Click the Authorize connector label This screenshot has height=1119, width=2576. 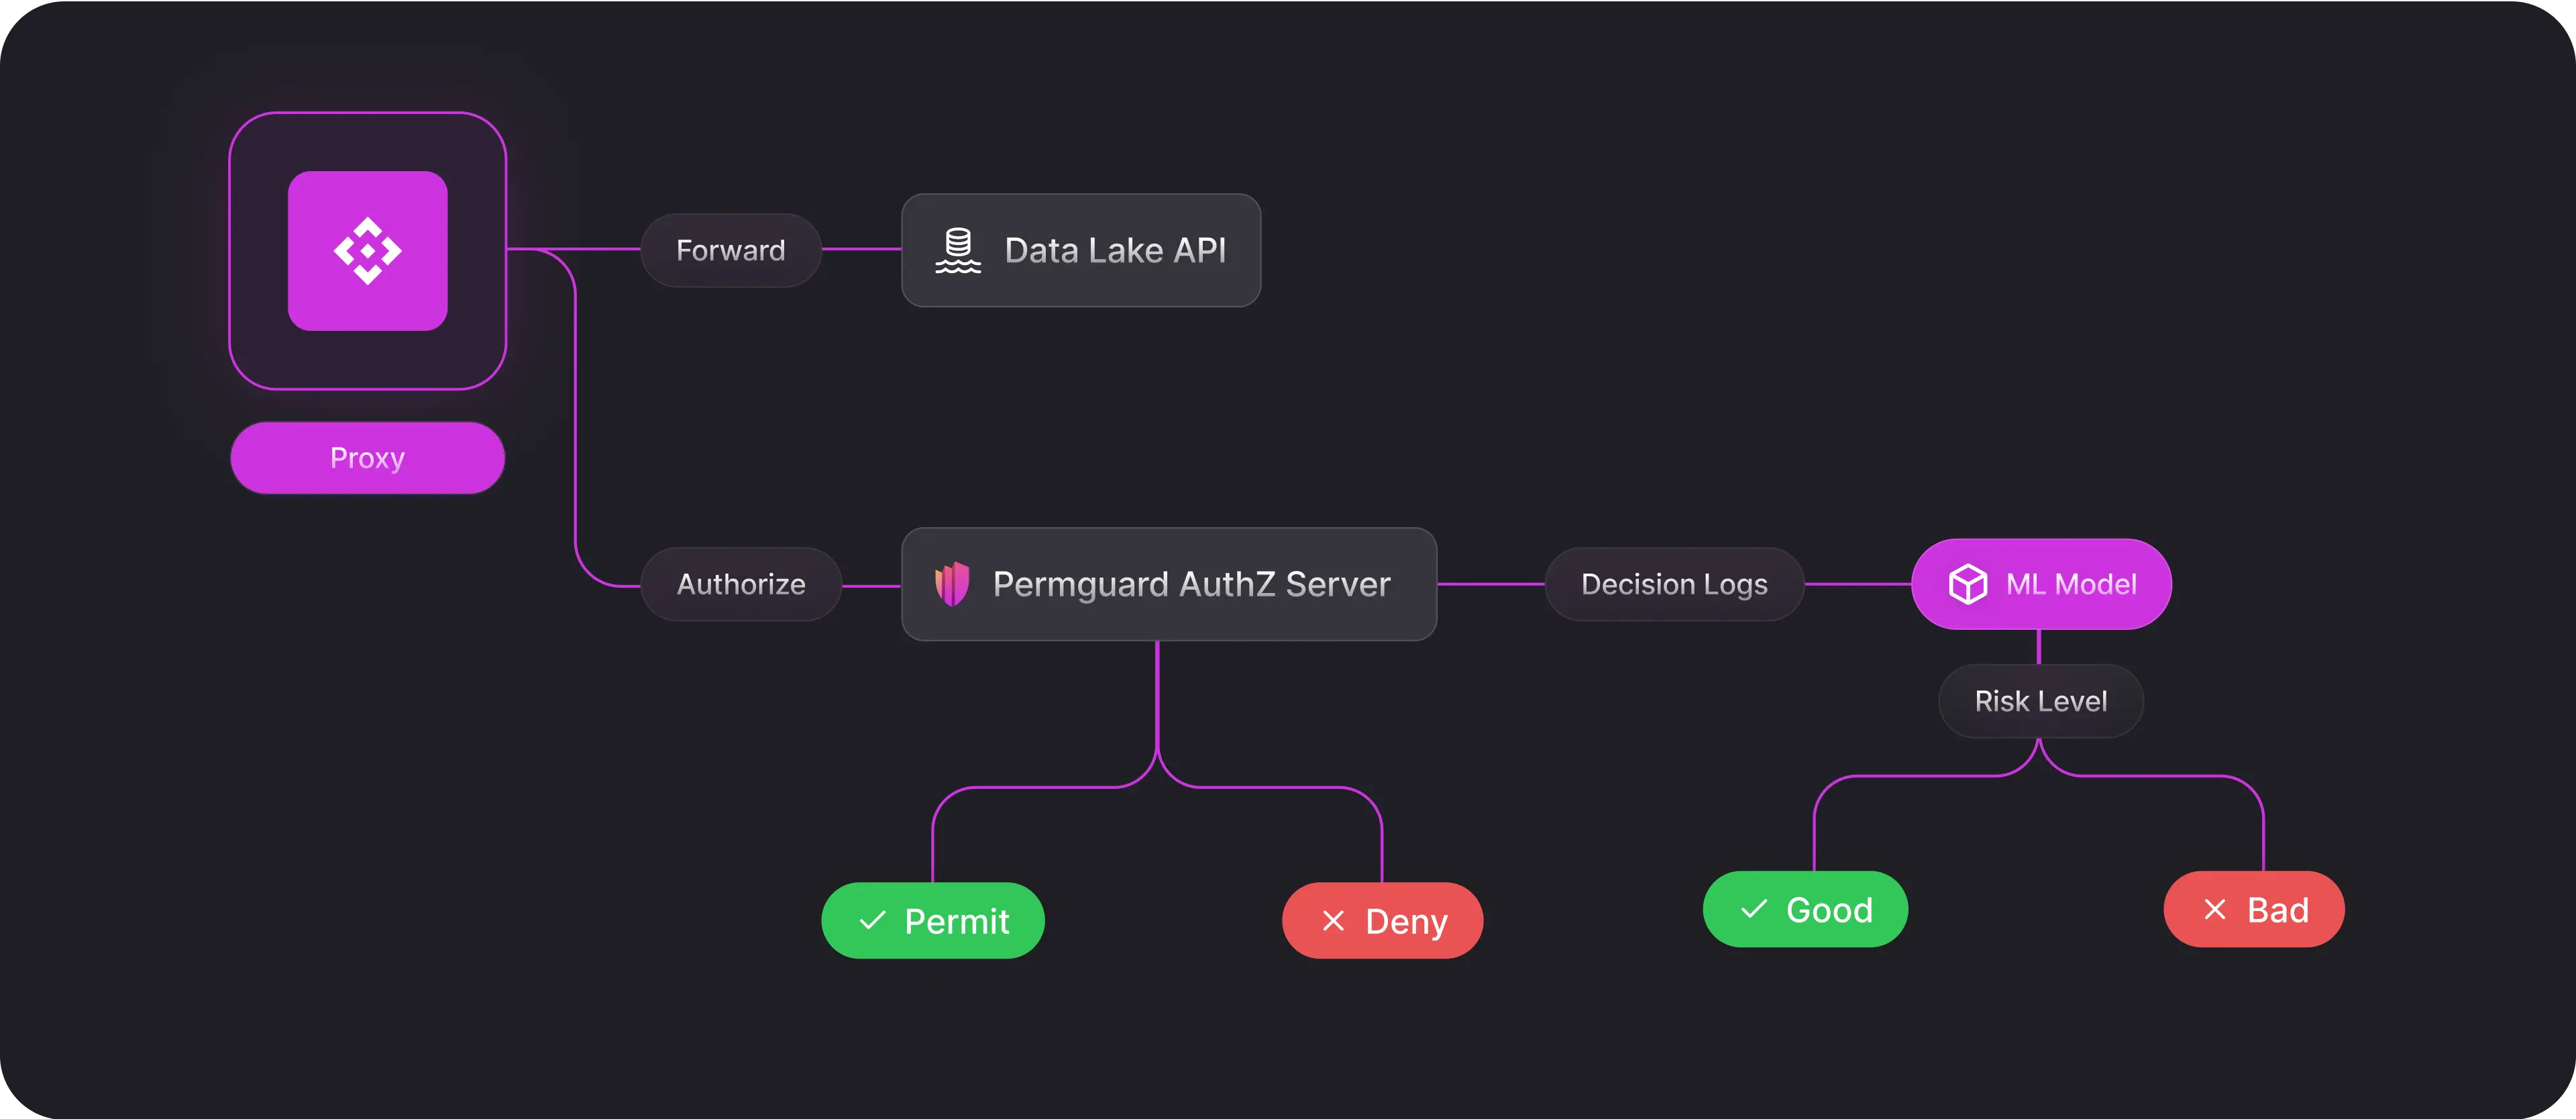(740, 584)
